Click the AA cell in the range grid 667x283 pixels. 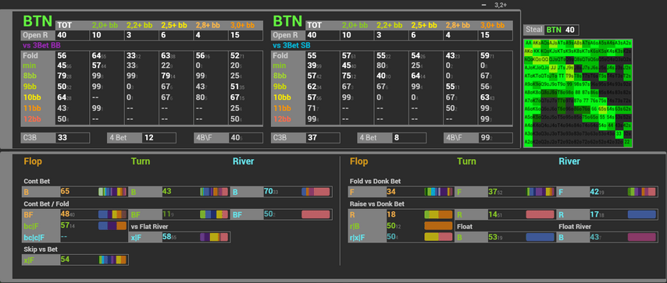528,43
